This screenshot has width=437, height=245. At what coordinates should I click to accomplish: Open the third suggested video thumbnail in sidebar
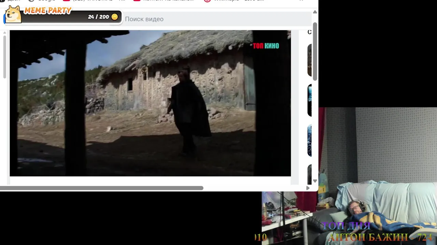[310, 141]
